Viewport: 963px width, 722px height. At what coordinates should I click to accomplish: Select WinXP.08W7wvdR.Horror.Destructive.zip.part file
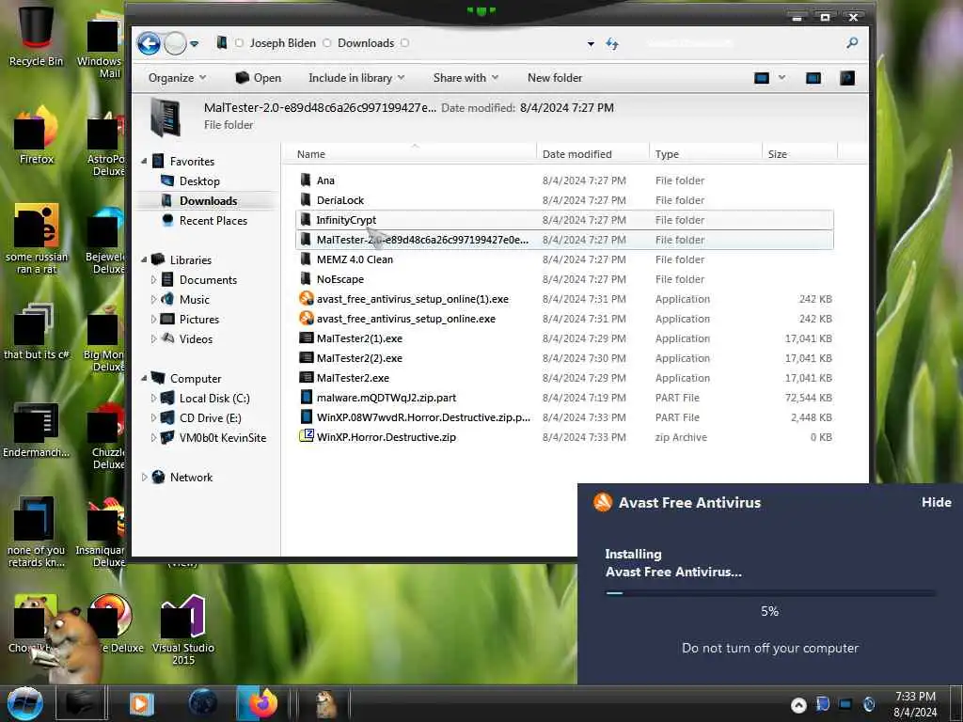(x=423, y=417)
